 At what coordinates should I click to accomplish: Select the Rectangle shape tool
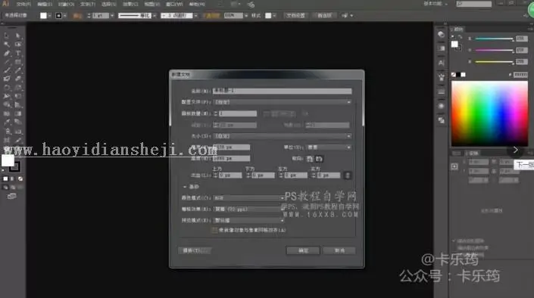[x=18, y=61]
